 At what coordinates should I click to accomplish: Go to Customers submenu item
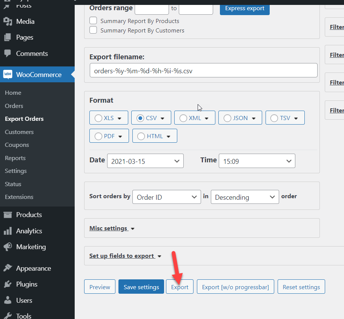coord(19,132)
